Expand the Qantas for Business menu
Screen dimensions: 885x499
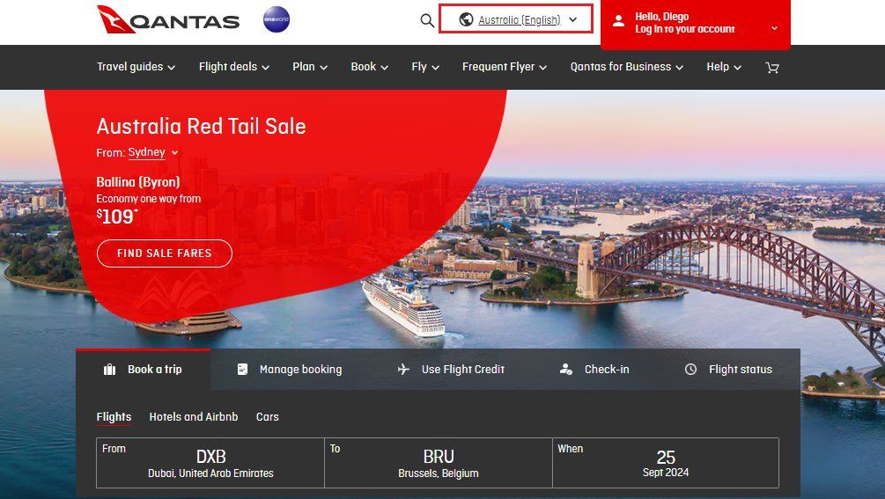pos(626,67)
